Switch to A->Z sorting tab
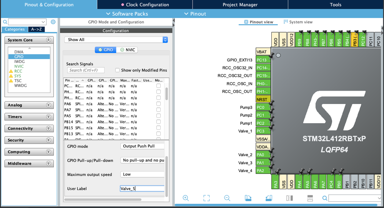Viewport: 384px width, 208px height. (36, 29)
